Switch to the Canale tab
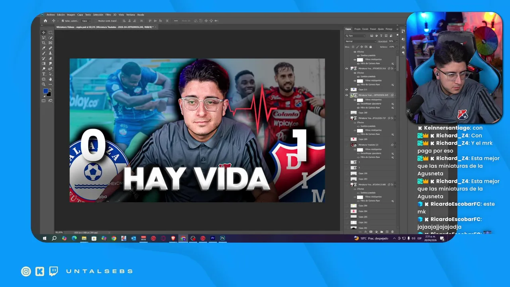This screenshot has height=287, width=510. pyautogui.click(x=365, y=29)
